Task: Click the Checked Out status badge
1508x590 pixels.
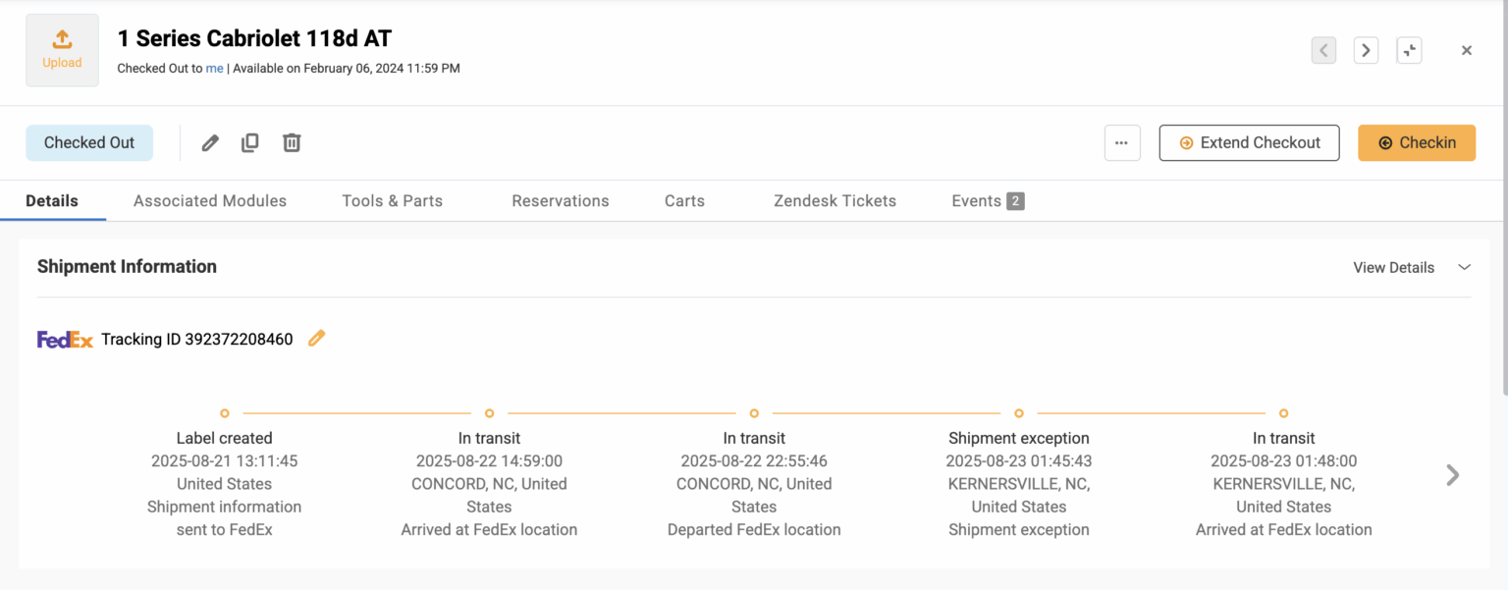Action: 89,142
